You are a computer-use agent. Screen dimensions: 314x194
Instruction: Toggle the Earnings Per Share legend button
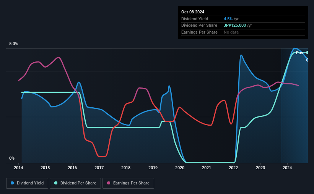(x=128, y=183)
